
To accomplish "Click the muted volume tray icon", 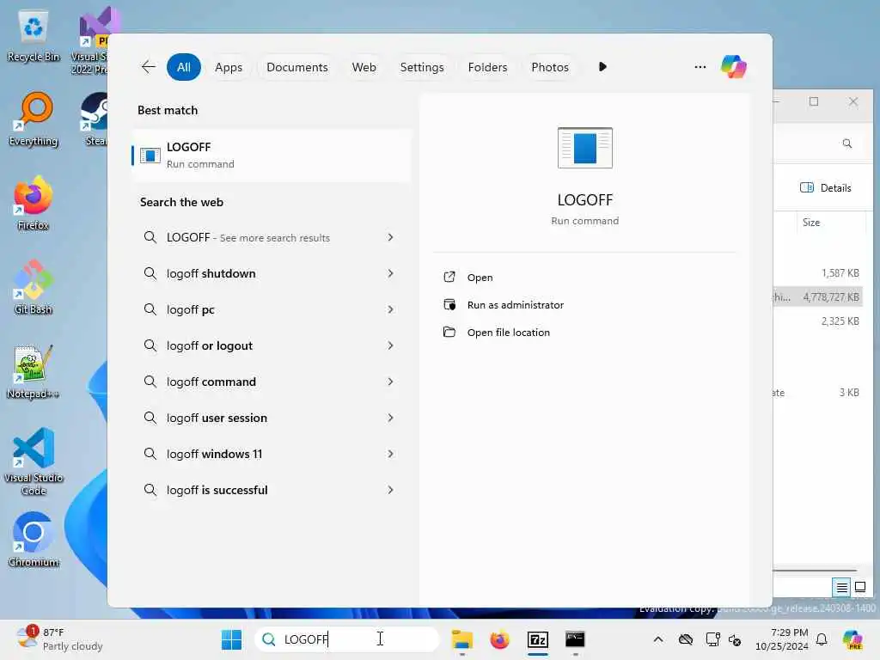I will (735, 639).
